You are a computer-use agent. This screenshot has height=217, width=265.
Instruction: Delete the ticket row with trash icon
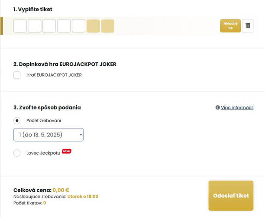(248, 26)
